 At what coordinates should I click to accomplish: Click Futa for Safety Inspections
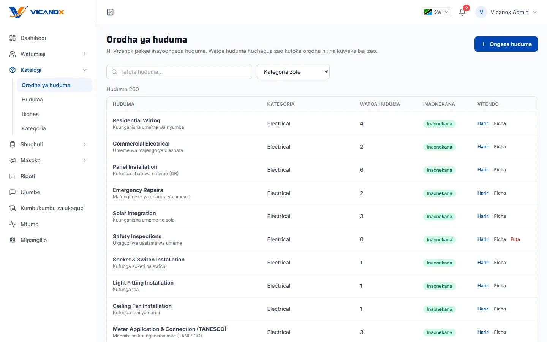point(515,239)
